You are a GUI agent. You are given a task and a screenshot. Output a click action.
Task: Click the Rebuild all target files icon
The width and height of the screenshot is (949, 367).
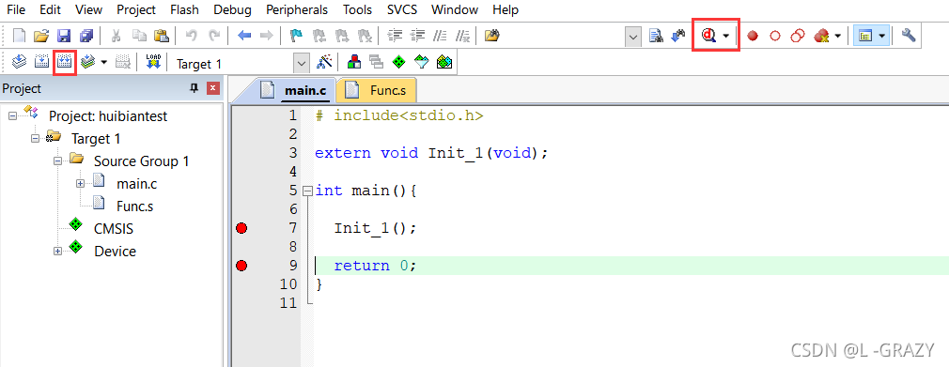tap(64, 62)
